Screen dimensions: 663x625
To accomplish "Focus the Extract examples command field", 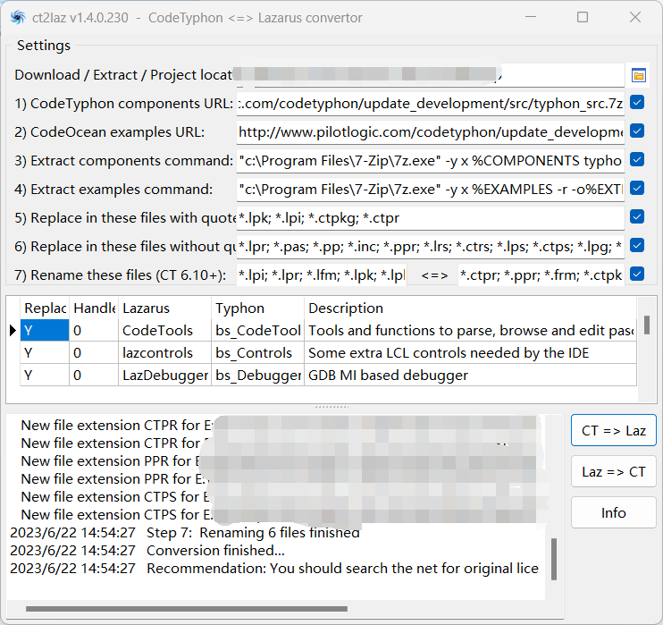I will (x=430, y=190).
